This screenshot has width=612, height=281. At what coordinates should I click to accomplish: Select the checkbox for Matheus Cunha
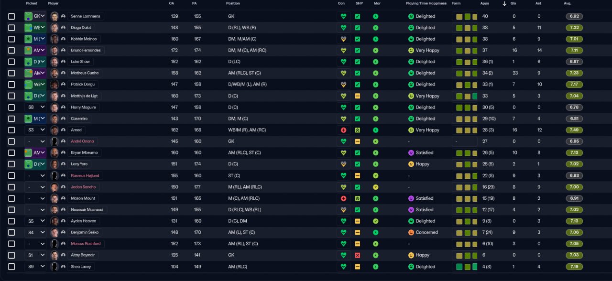tap(11, 73)
